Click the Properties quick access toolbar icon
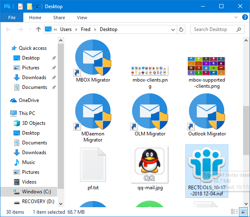250x217 pixels. coord(20,7)
